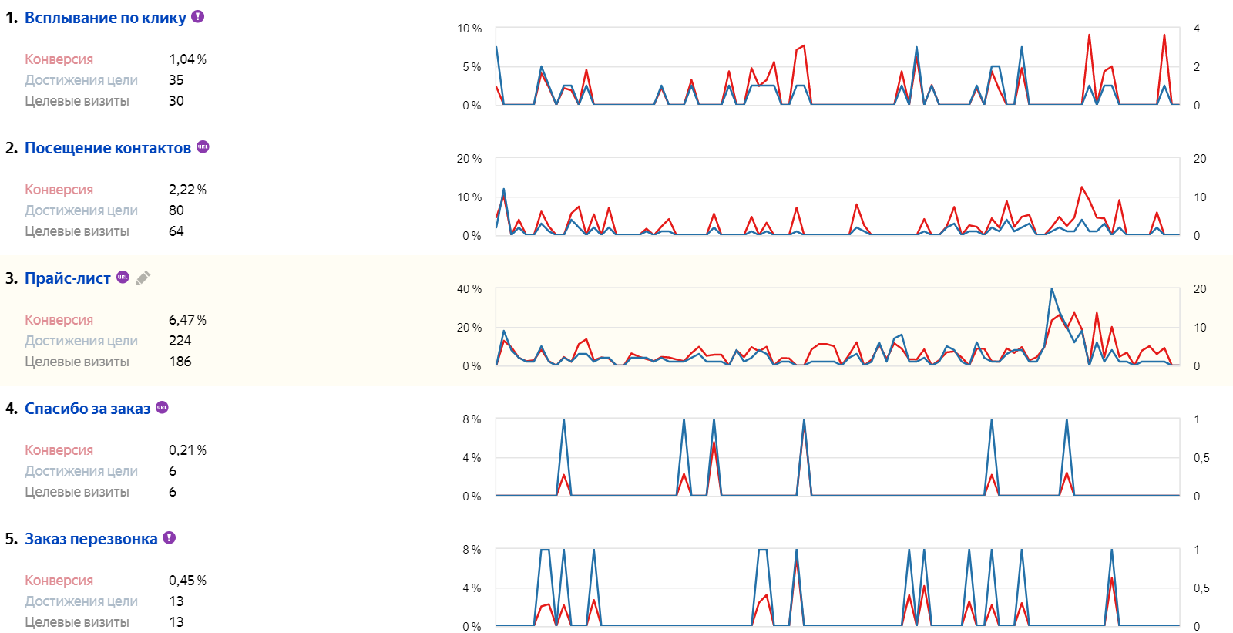Click the URL badge beside Посещение контактов
Viewport: 1233px width, 633px height.
(x=203, y=146)
